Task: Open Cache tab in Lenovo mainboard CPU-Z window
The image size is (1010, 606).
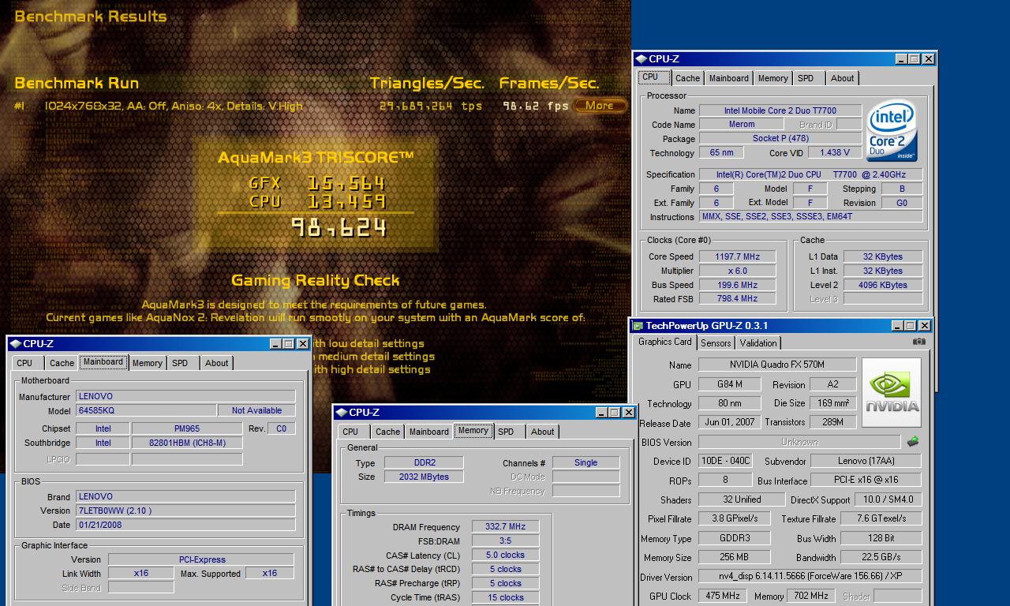Action: click(62, 363)
